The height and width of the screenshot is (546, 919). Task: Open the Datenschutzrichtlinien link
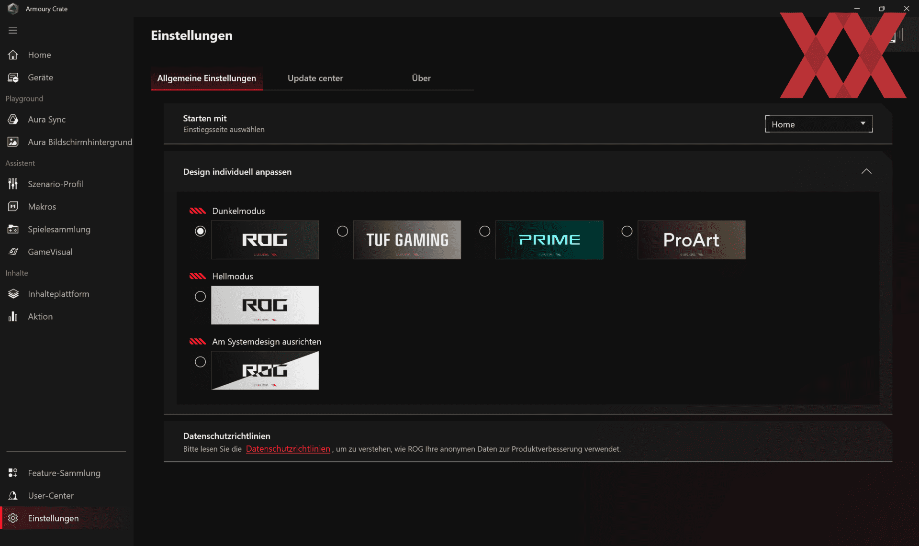pos(288,449)
